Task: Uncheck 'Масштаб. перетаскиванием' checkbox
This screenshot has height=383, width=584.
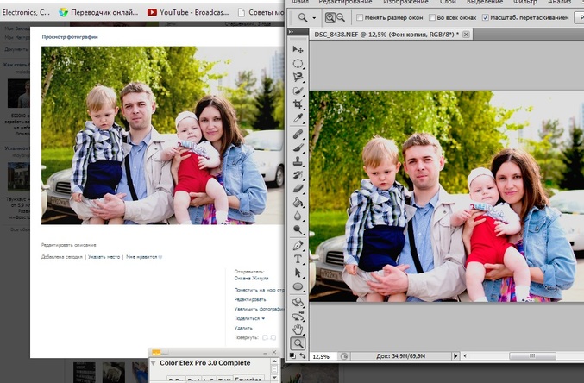Action: click(x=484, y=17)
